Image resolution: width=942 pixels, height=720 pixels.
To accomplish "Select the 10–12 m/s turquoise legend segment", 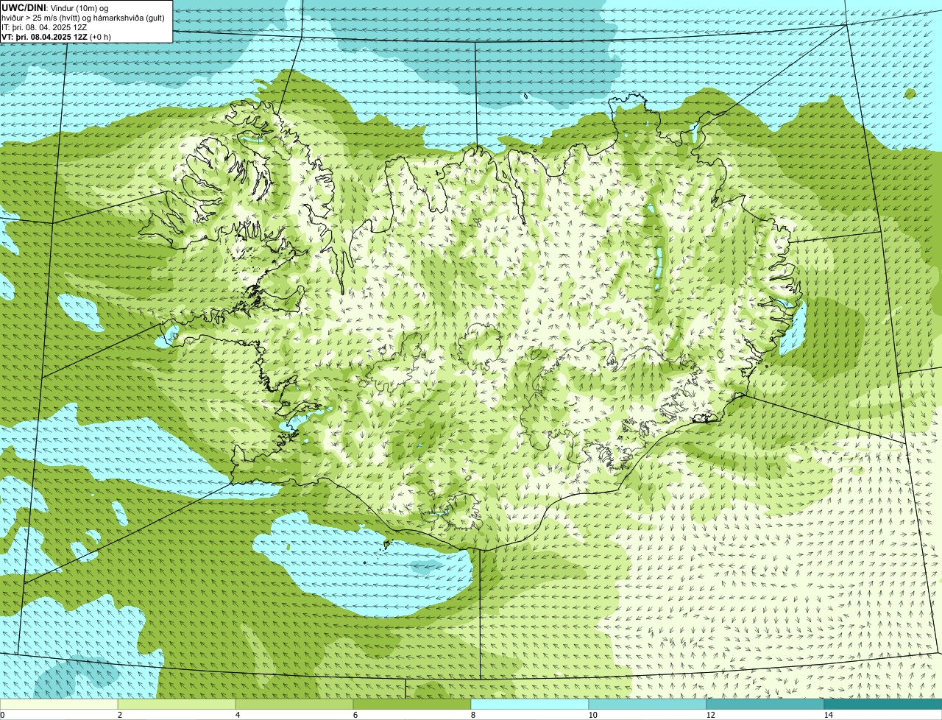I will coord(648,704).
